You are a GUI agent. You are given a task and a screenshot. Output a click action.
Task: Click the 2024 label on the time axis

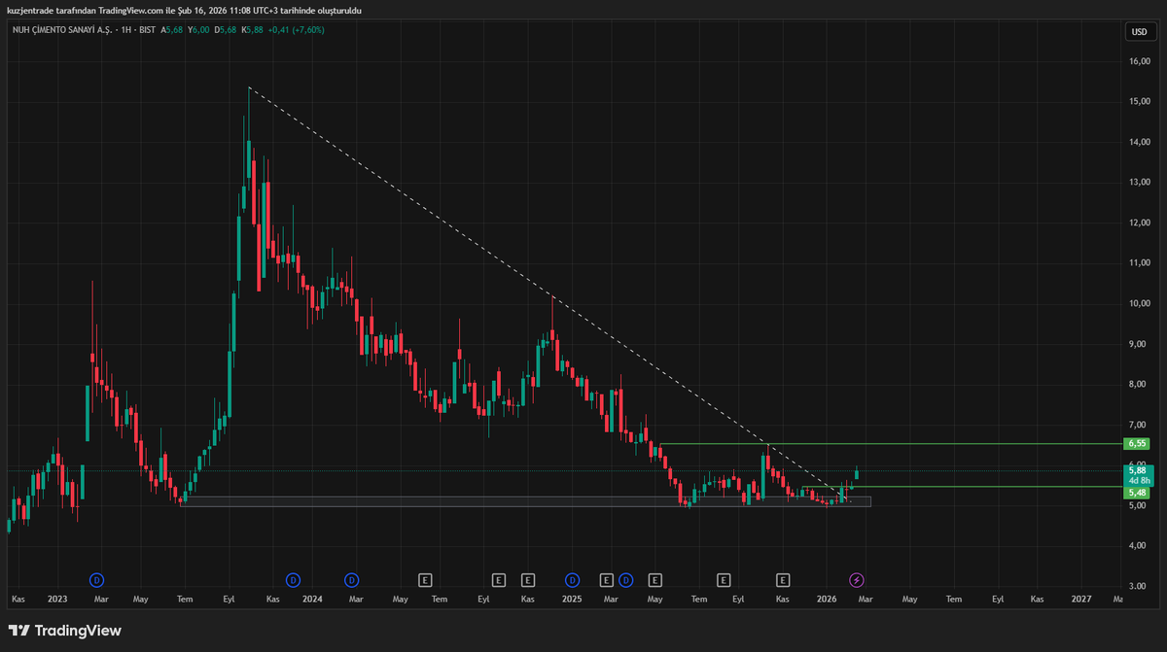pos(312,601)
